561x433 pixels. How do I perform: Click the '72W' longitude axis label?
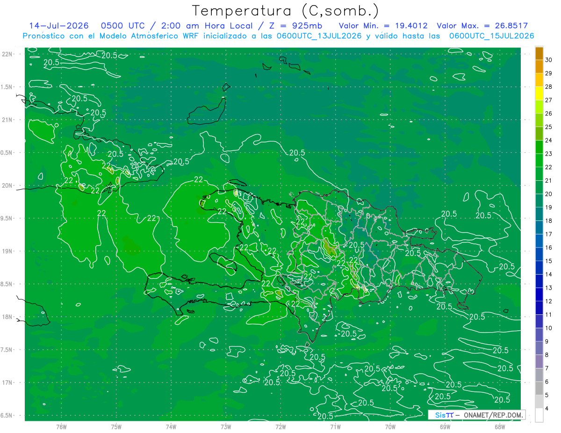280,426
